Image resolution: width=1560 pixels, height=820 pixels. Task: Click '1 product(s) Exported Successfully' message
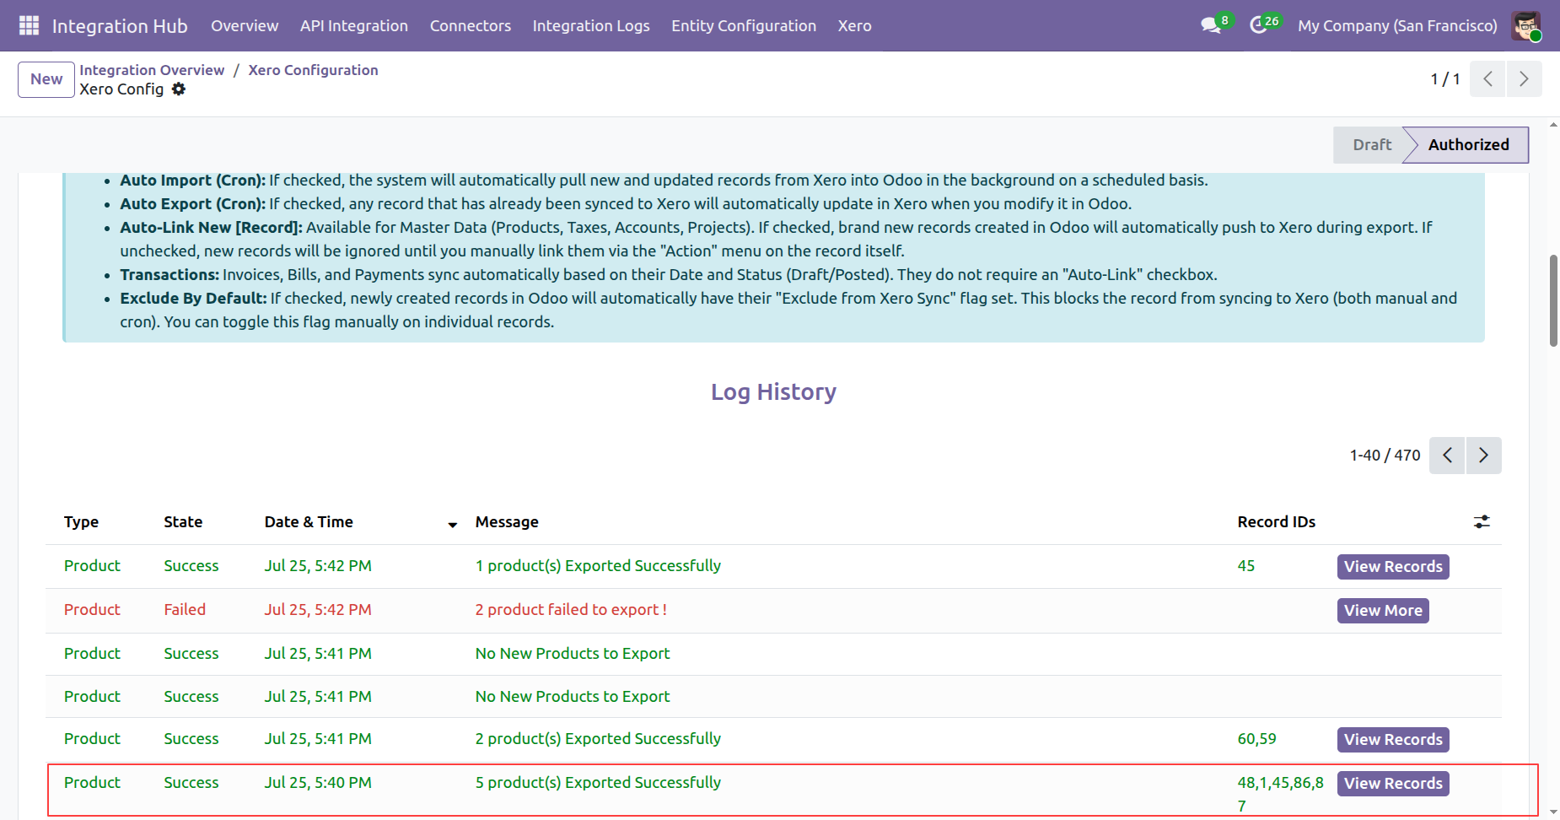(x=598, y=566)
